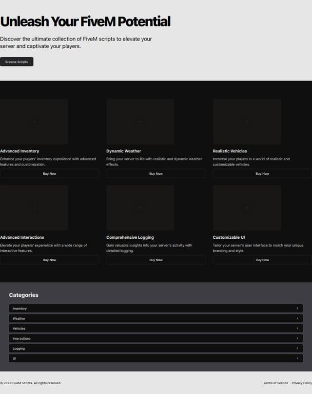The image size is (312, 394).
Task: Click the 'Tailor your server's user interface' description
Action: [x=258, y=248]
